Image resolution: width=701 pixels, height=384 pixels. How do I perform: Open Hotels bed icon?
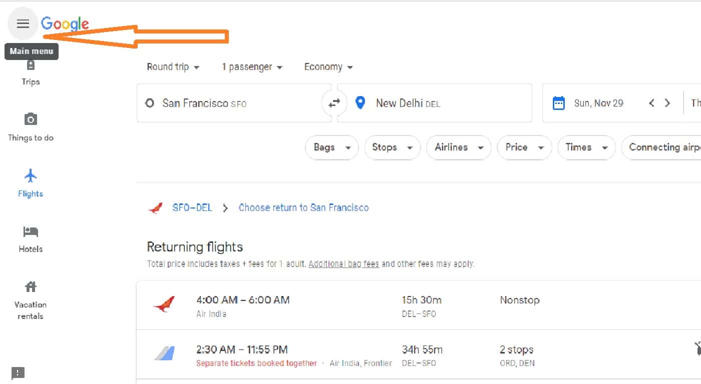[x=31, y=231]
